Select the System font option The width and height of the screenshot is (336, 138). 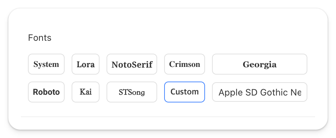(x=46, y=64)
